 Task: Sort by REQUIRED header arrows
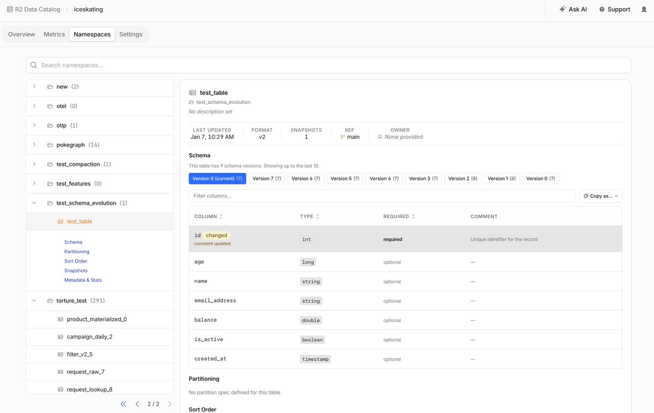coord(414,217)
